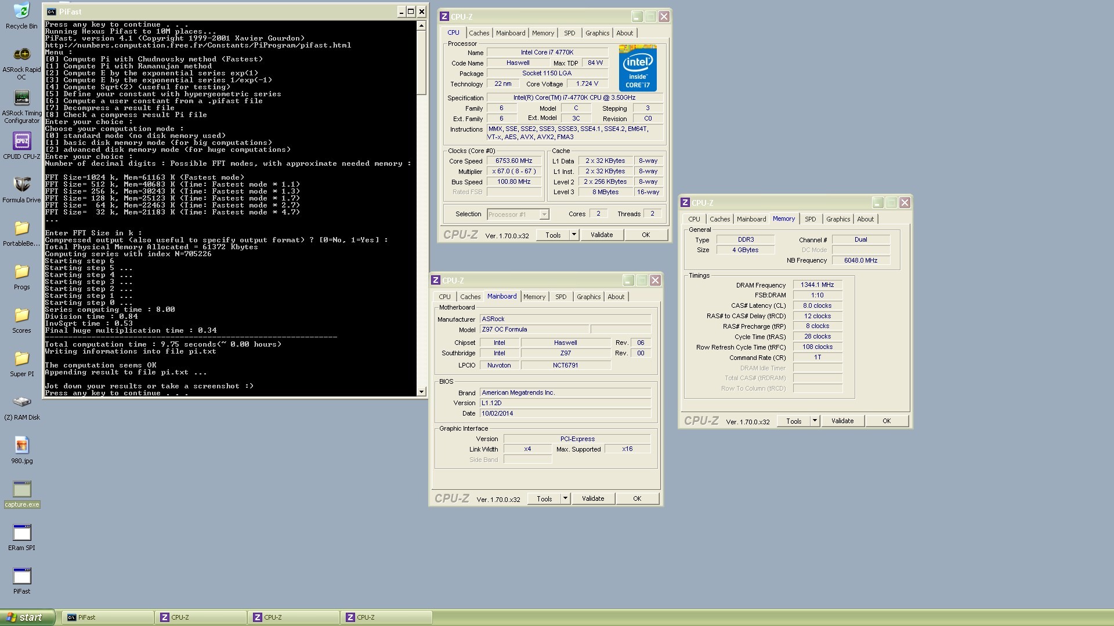Viewport: 1114px width, 626px height.
Task: Switch to CPU tab in Mainboard window
Action: [444, 297]
